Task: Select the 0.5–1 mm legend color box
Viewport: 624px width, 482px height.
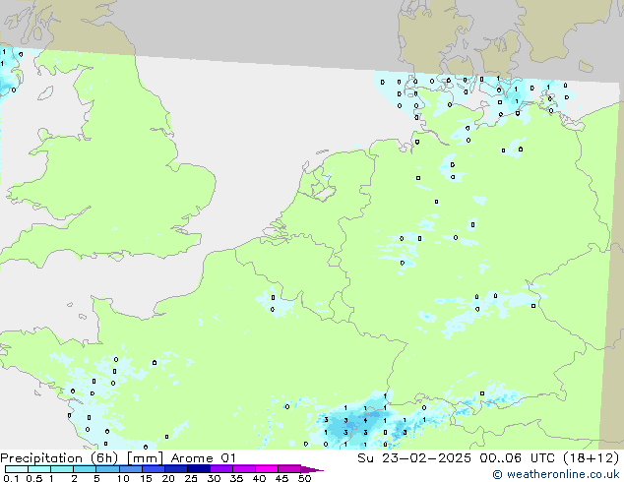Action: pos(39,469)
